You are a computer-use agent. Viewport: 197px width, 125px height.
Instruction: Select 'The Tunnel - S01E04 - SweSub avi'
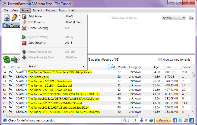pyautogui.click(x=50, y=86)
